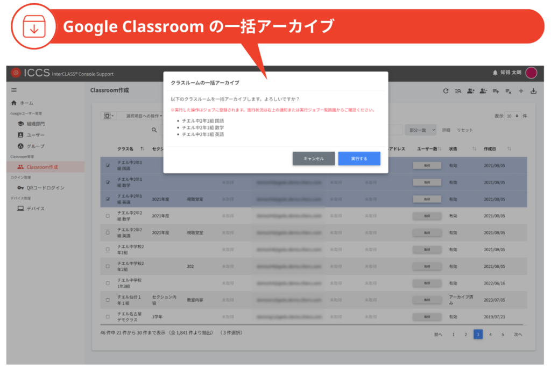
Task: Click the ICCS logo icon
Action: (16, 73)
